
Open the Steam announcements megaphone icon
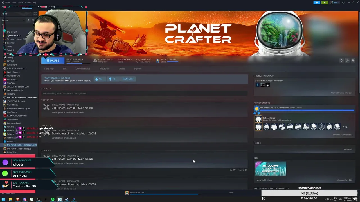point(317,3)
